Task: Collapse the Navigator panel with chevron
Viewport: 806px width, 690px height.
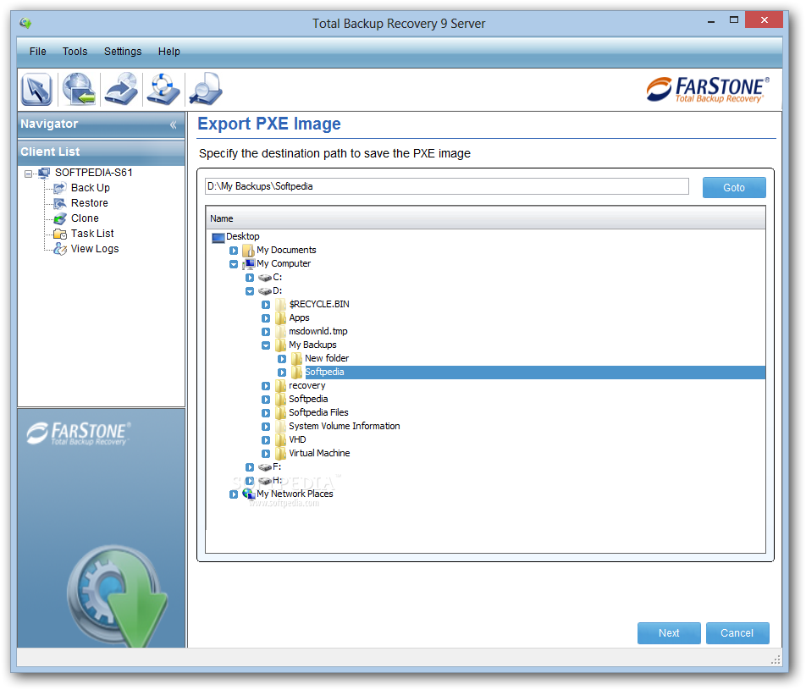Action: coord(174,125)
